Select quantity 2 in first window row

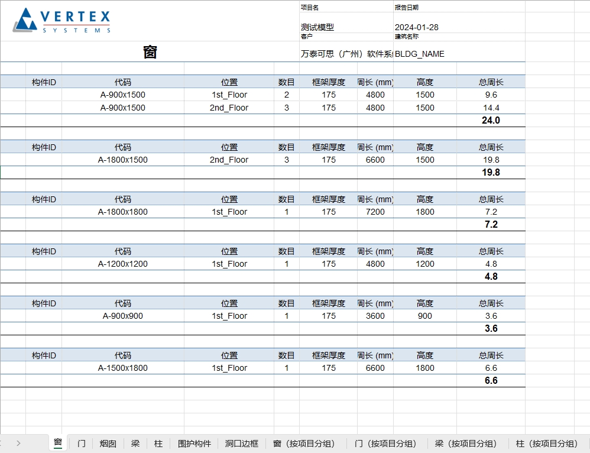pos(286,95)
